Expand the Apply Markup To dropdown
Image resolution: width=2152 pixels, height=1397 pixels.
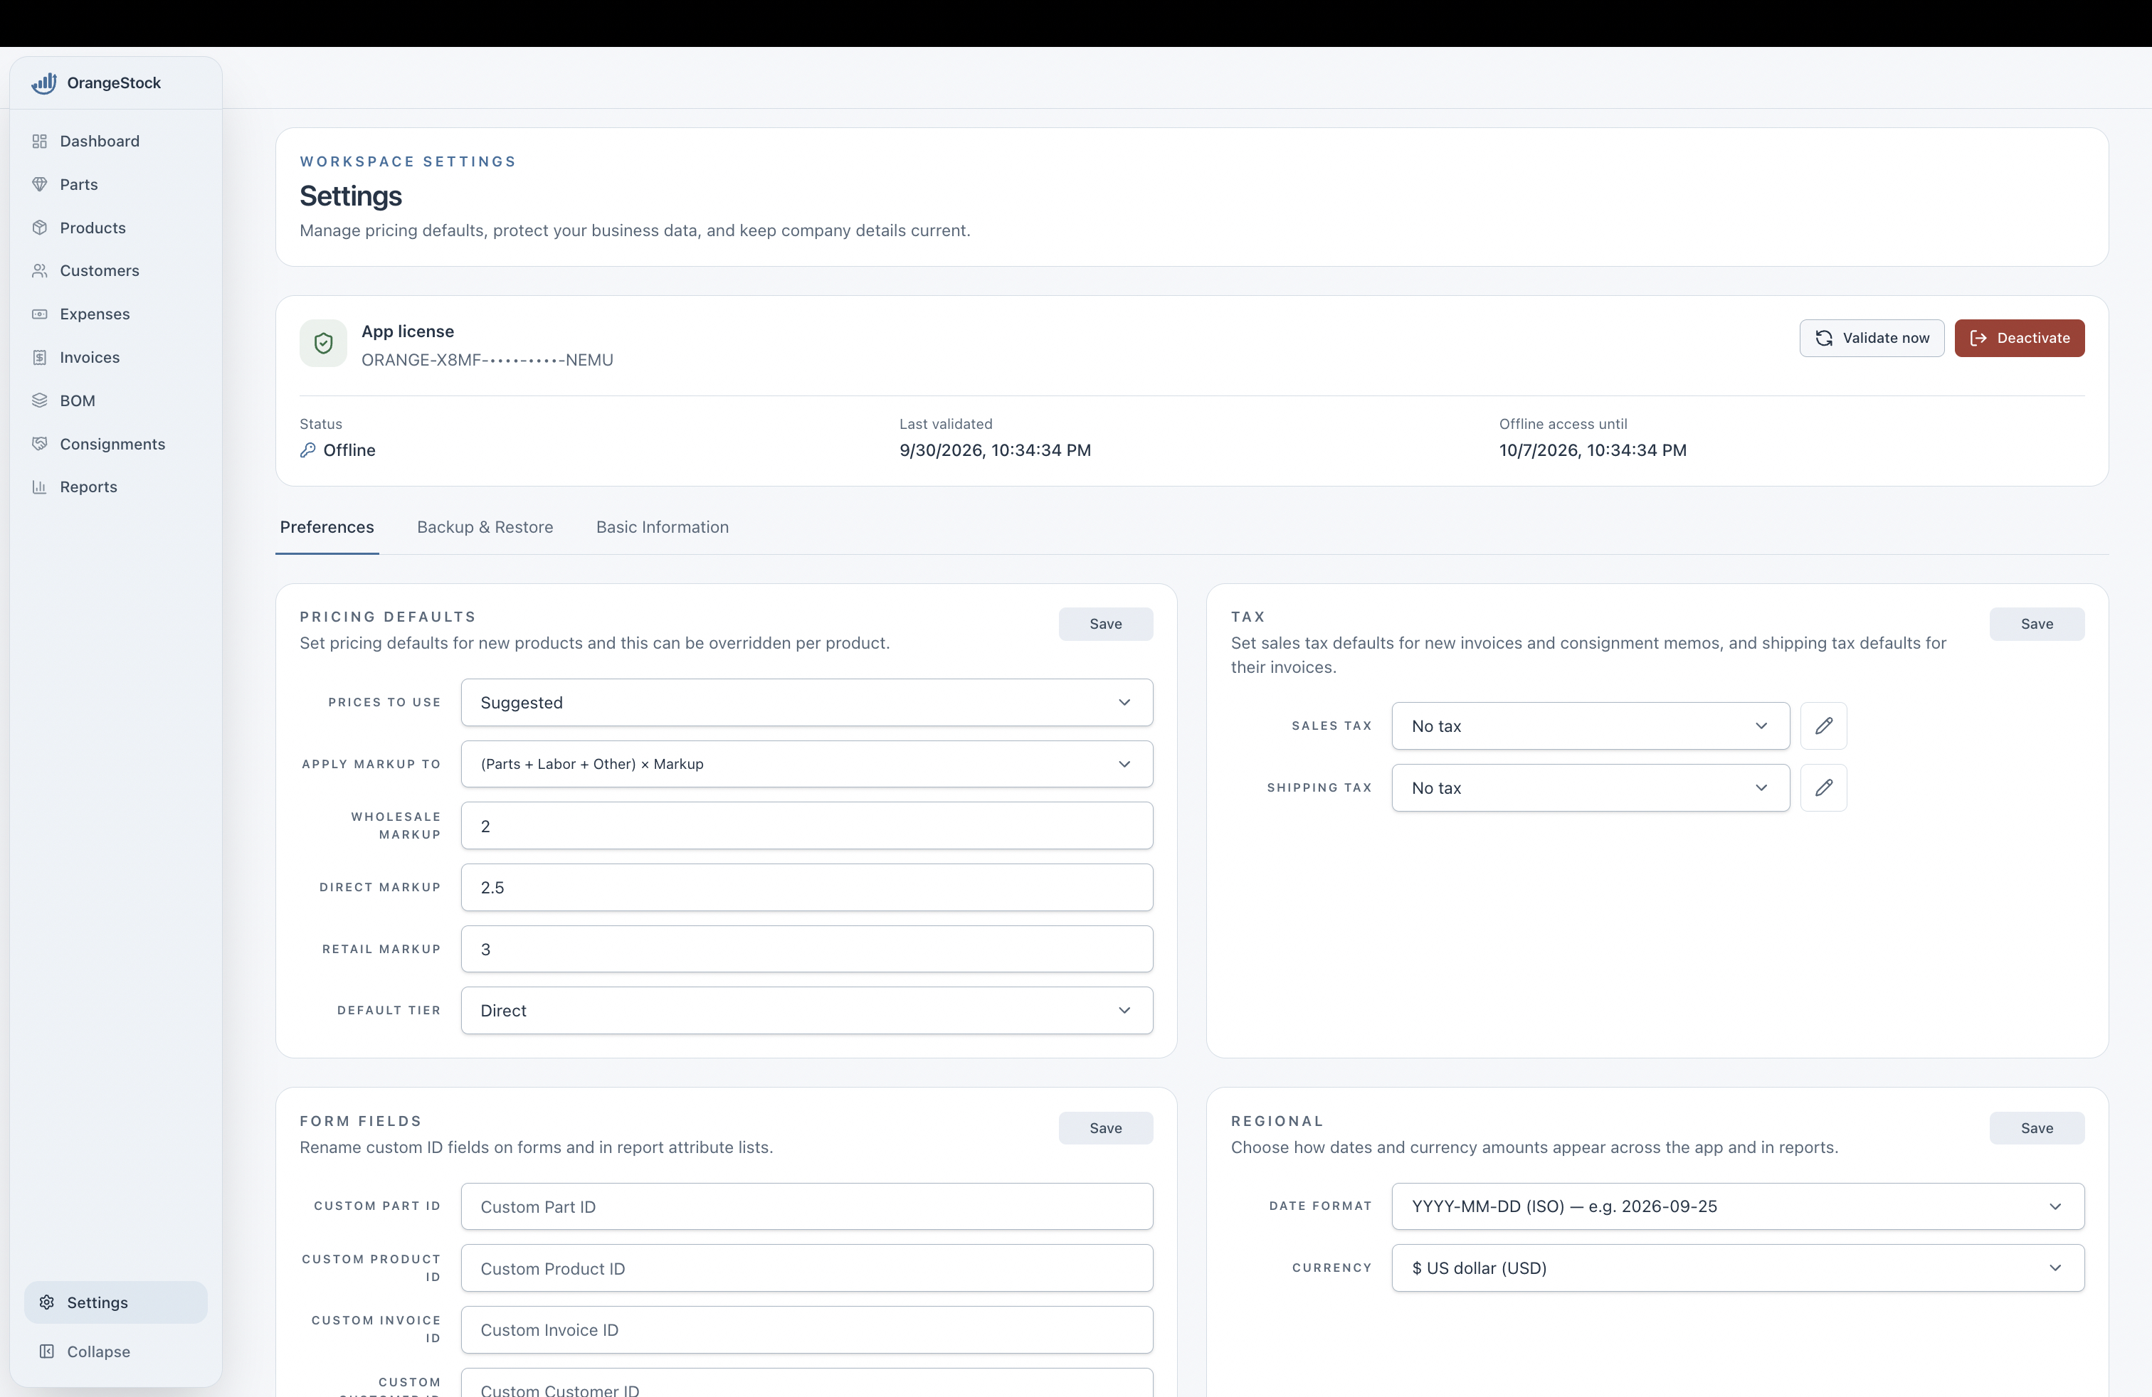coord(806,763)
